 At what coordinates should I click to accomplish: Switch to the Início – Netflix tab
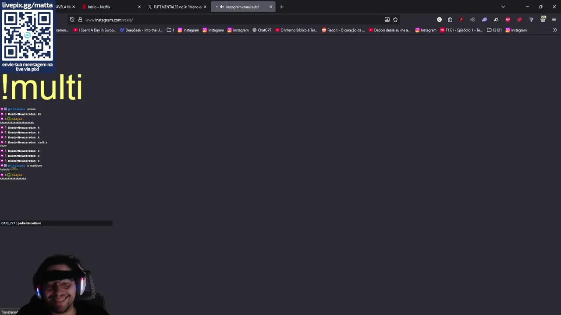click(111, 7)
